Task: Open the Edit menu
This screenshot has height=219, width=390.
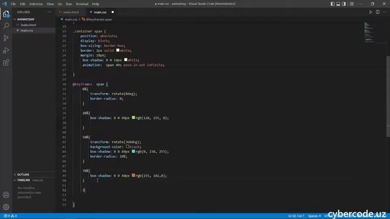Action: [x=23, y=4]
